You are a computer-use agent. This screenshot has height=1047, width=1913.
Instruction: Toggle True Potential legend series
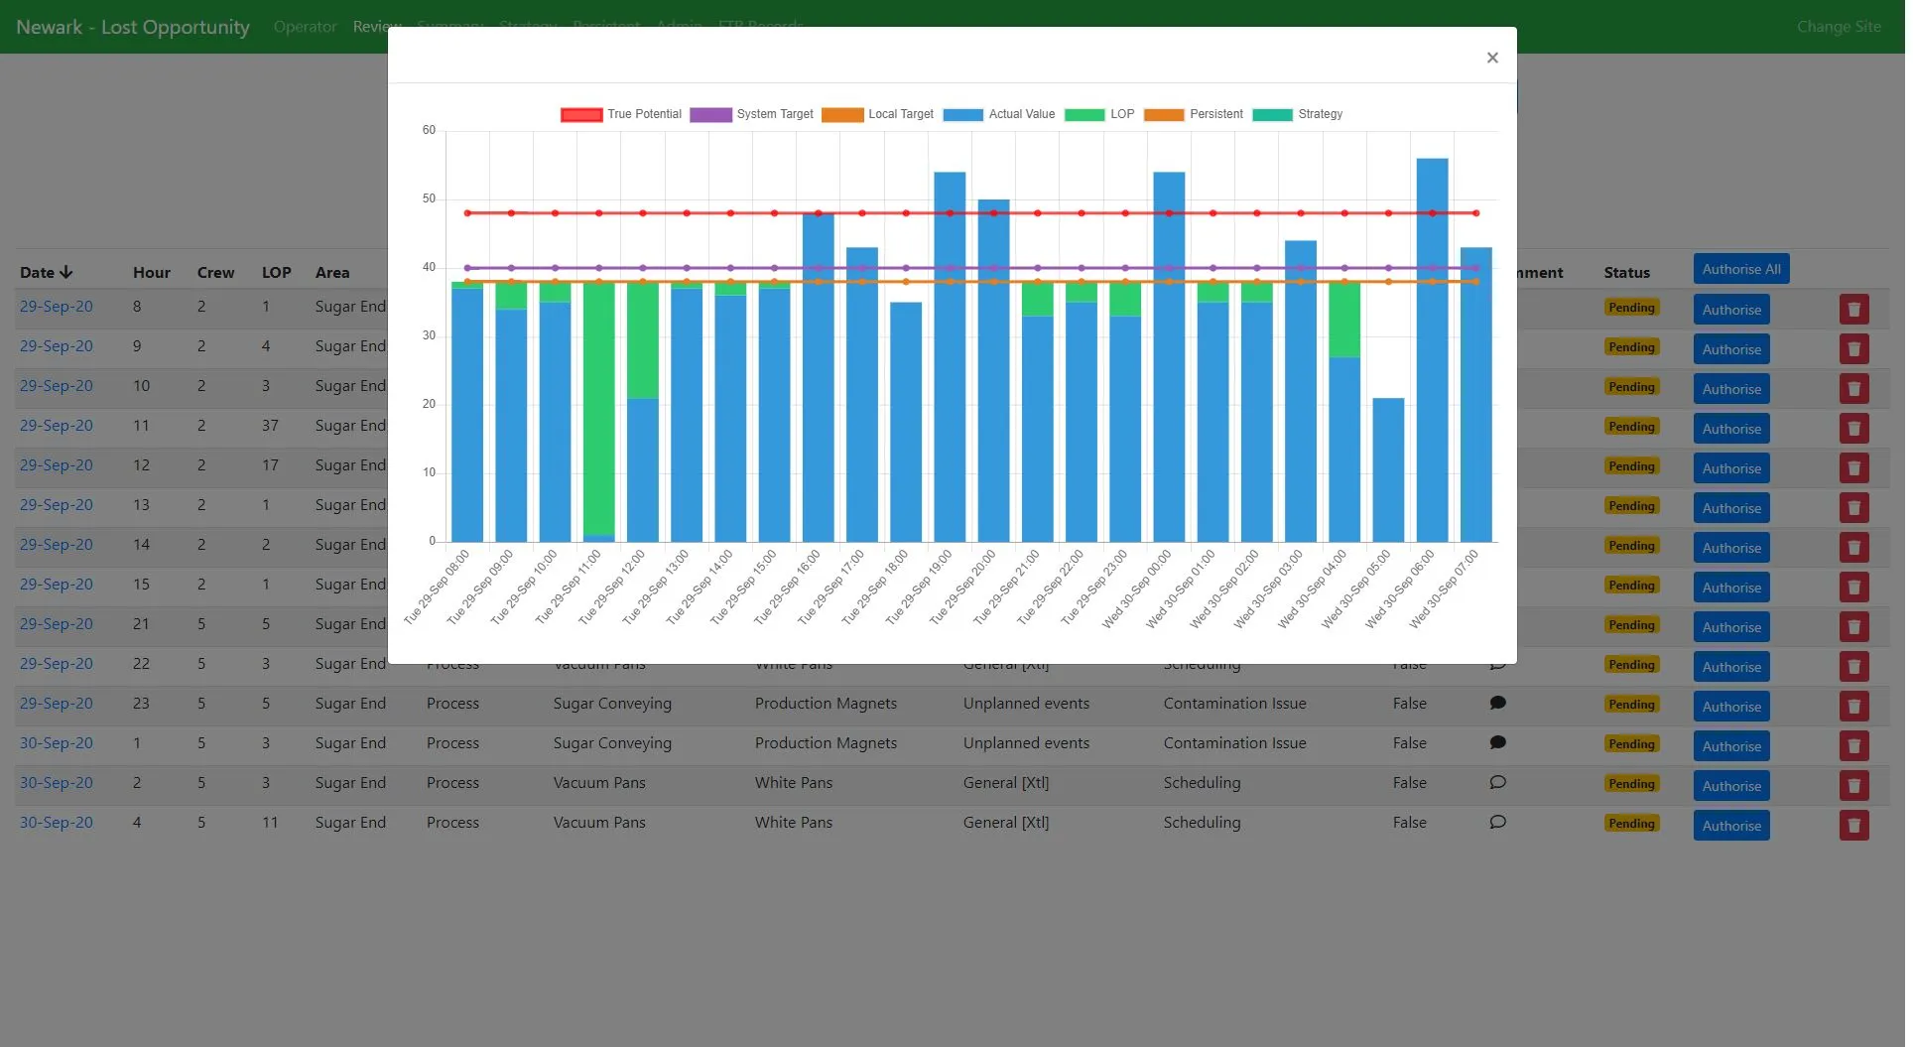[623, 114]
